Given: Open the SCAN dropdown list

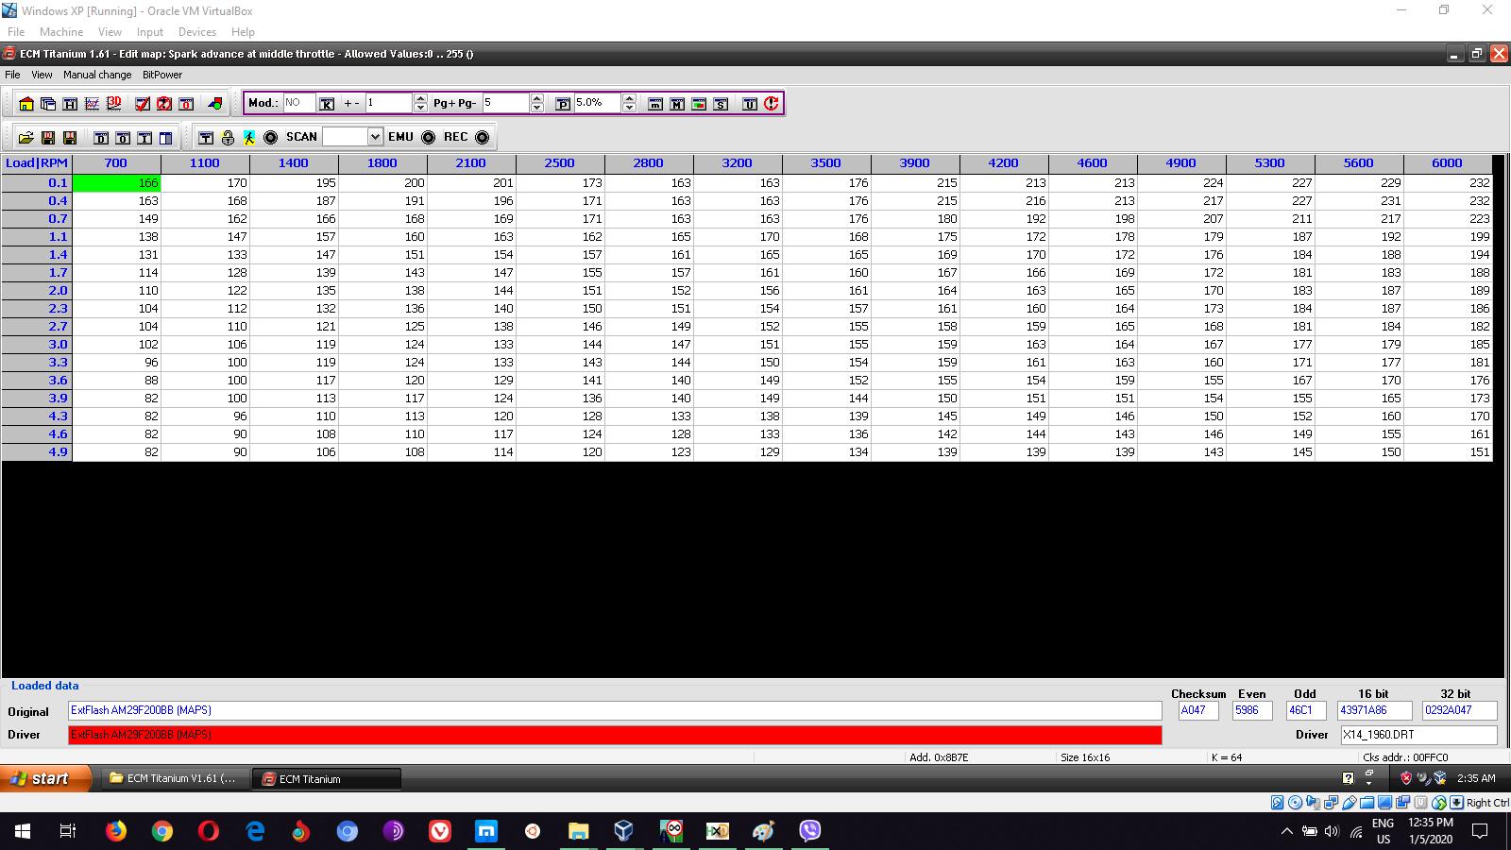Looking at the screenshot, I should click(375, 137).
